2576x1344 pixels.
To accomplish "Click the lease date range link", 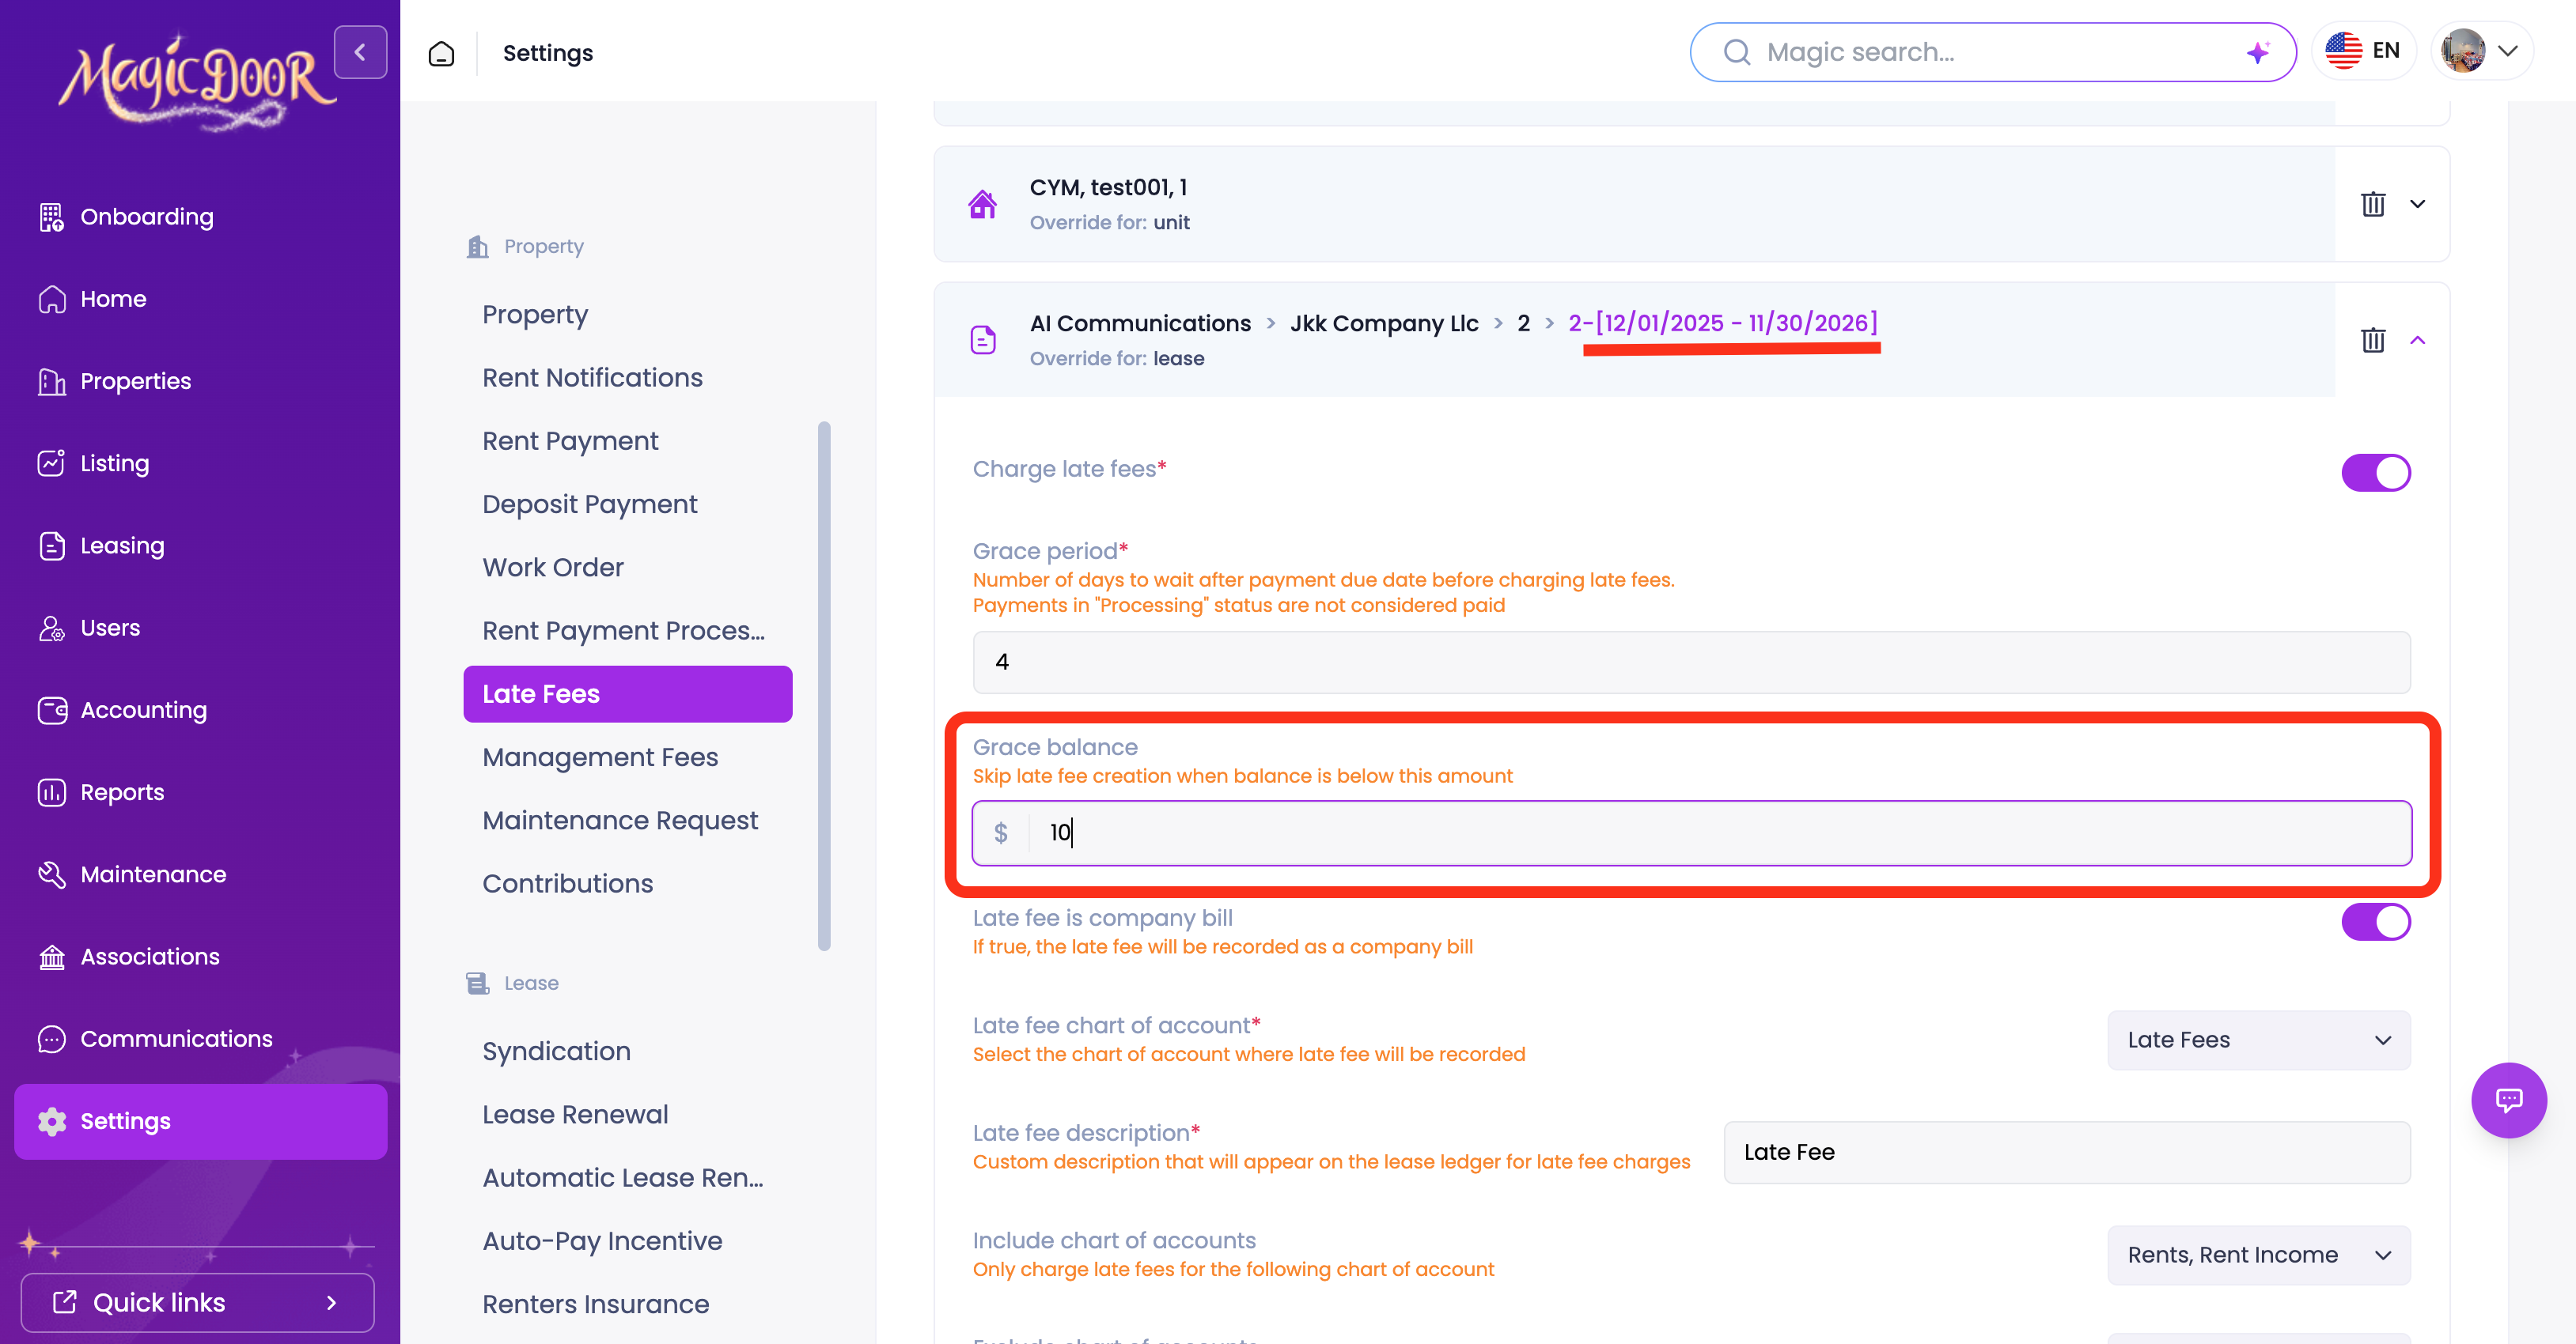I will click(1722, 323).
